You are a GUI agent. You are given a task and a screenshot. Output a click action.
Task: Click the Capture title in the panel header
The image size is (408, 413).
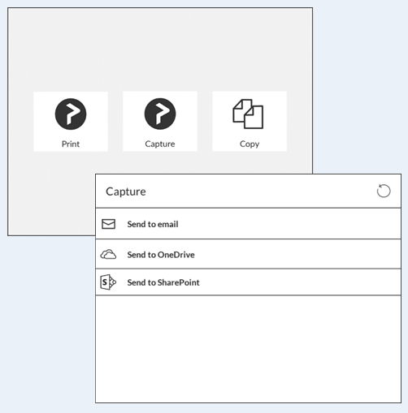pyautogui.click(x=126, y=191)
